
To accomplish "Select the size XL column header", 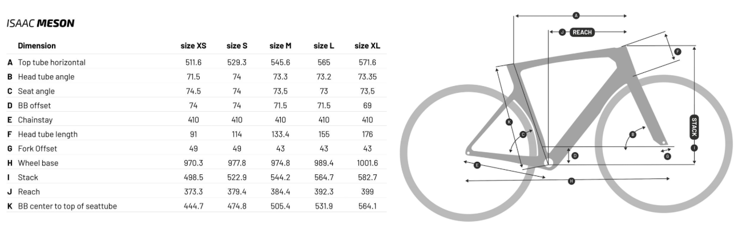I will pos(367,46).
